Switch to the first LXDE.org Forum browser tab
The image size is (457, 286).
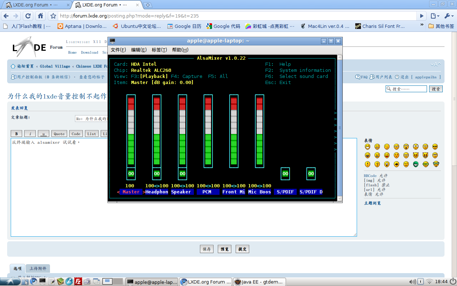(36, 5)
